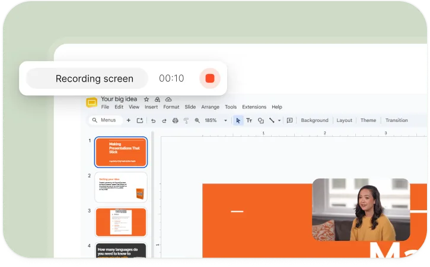
Task: Click the Recording screen label pill
Action: (x=87, y=78)
